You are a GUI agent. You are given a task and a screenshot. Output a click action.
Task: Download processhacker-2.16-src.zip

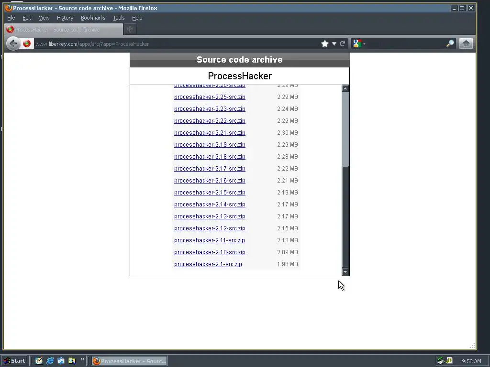(x=210, y=181)
